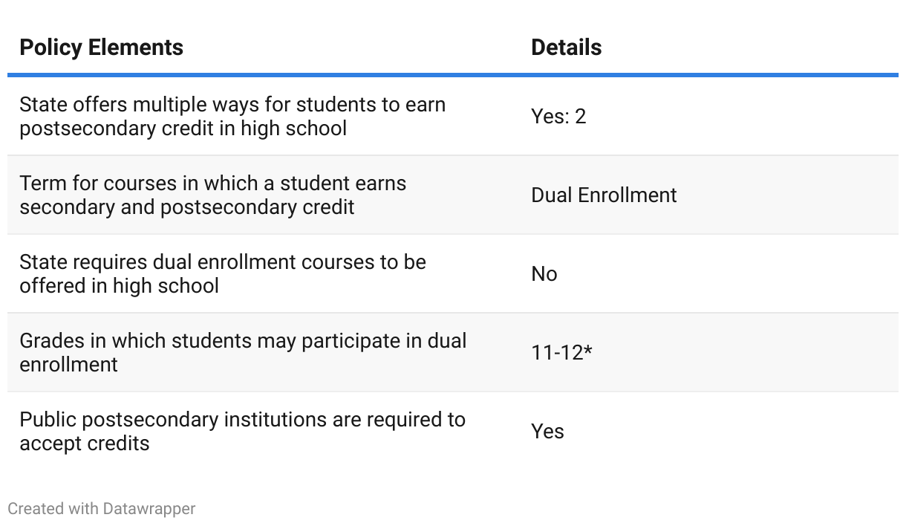
Task: Click the 'No' details value
Action: pos(544,274)
